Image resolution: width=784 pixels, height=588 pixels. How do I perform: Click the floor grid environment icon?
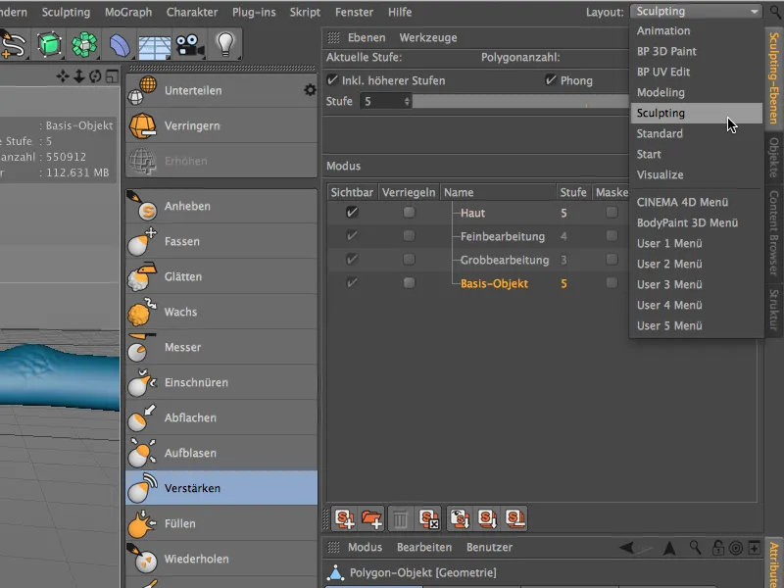tap(154, 47)
